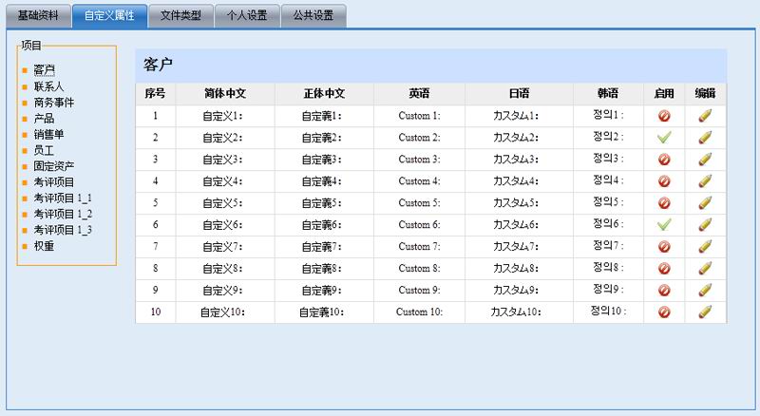
Task: Click the pencil icon for Custom 8
Action: (x=705, y=269)
